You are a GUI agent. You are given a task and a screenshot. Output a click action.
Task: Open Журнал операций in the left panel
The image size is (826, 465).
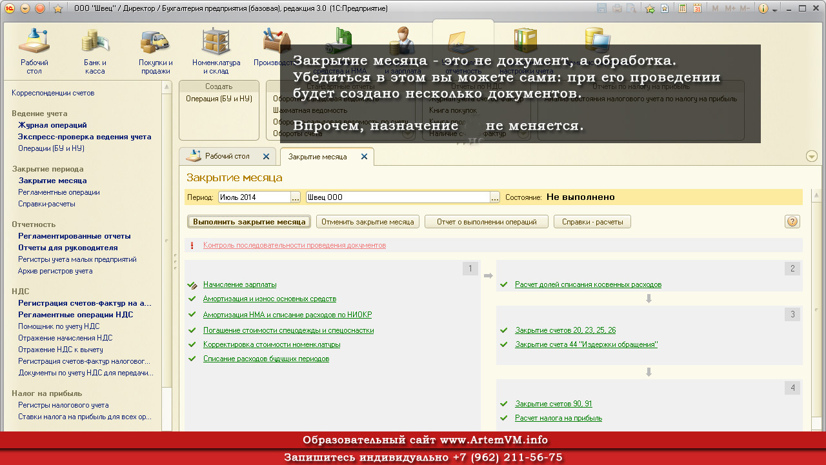[52, 125]
